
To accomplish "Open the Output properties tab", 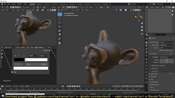I will (x=147, y=46).
